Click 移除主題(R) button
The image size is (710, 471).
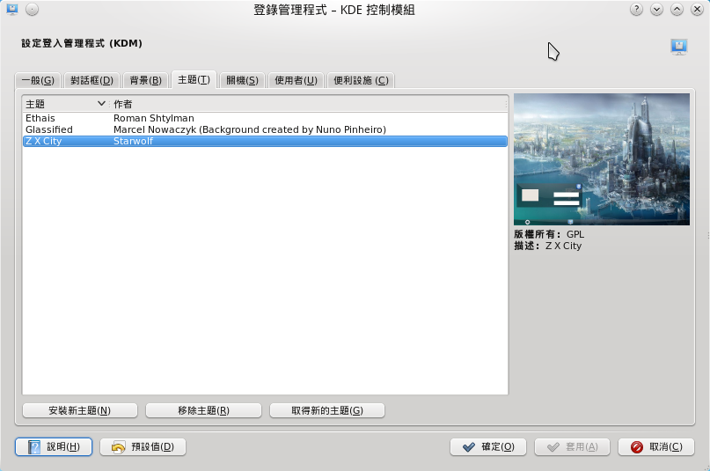tap(203, 410)
